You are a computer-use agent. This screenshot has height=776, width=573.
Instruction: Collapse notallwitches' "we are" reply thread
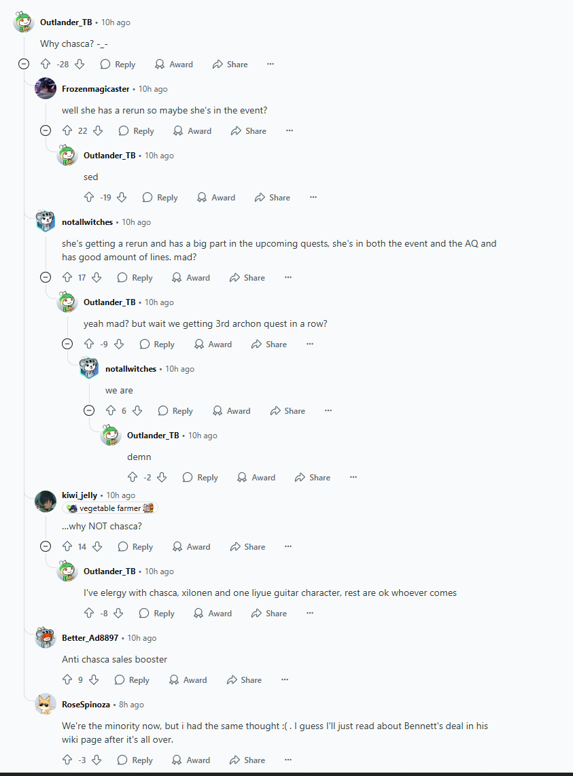coord(89,410)
